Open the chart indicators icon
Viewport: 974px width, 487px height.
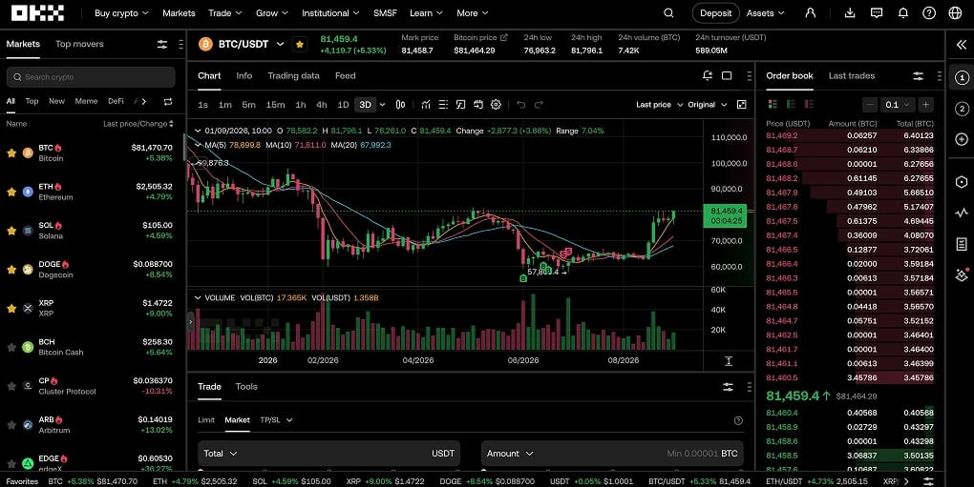pos(426,105)
